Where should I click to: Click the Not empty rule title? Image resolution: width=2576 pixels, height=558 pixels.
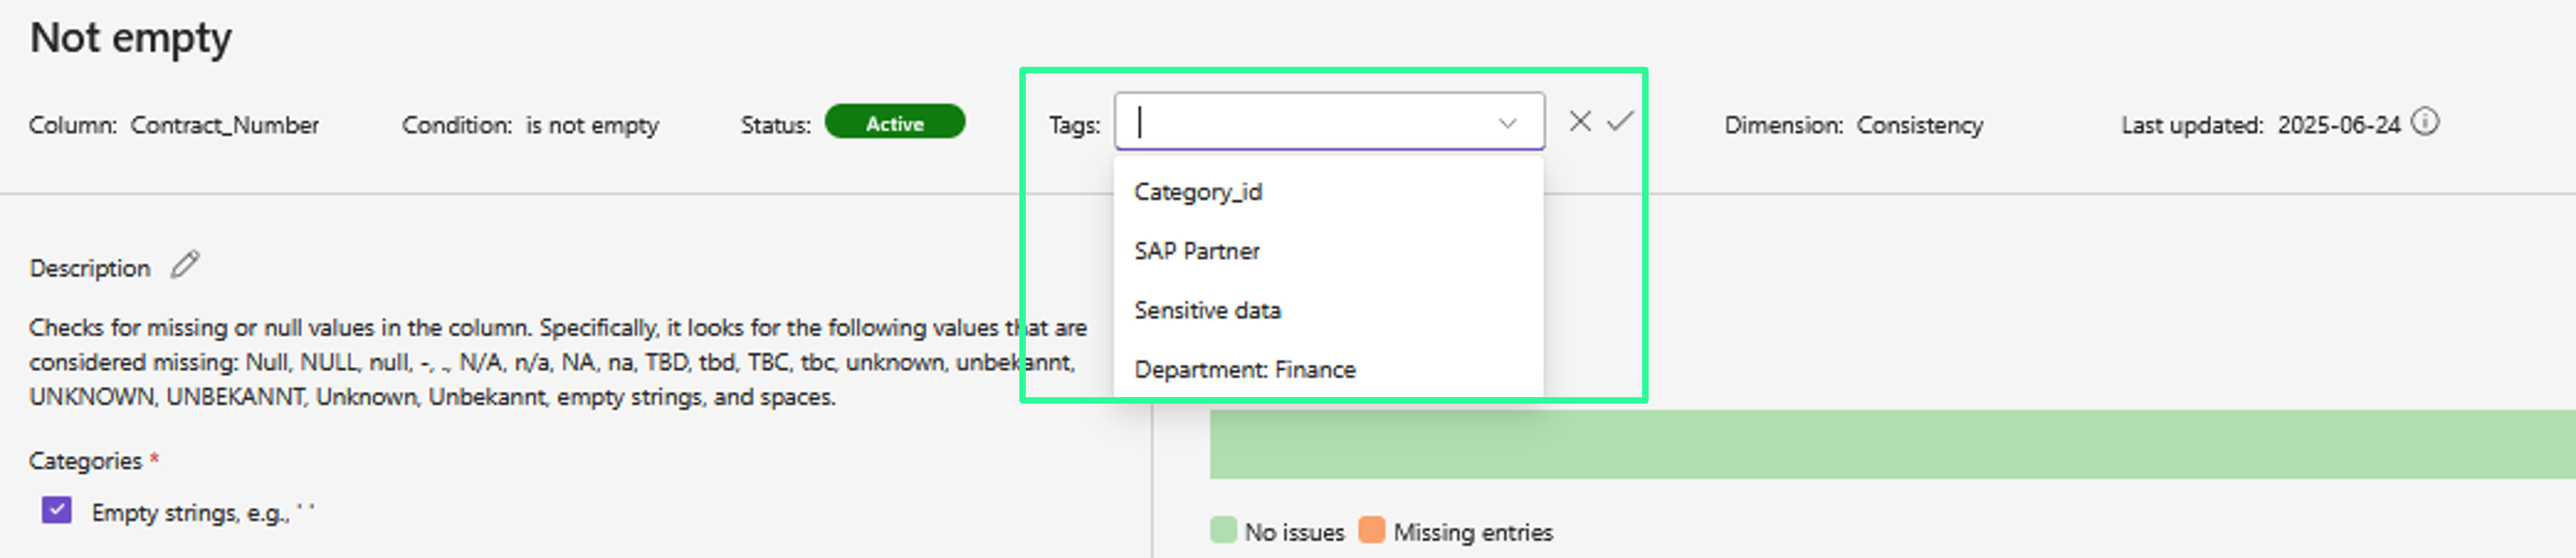point(131,38)
